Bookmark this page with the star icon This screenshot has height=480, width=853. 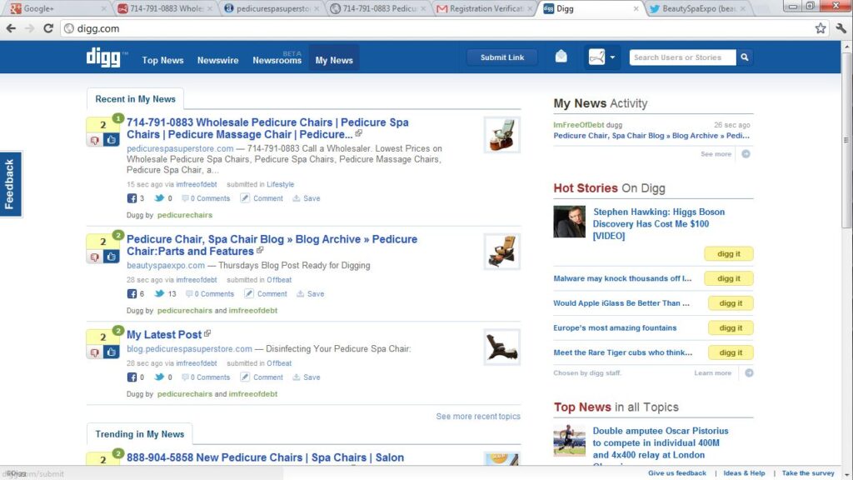pyautogui.click(x=821, y=28)
